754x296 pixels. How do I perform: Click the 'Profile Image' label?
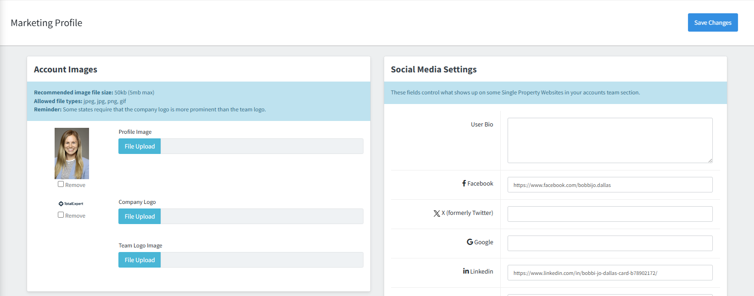click(135, 132)
